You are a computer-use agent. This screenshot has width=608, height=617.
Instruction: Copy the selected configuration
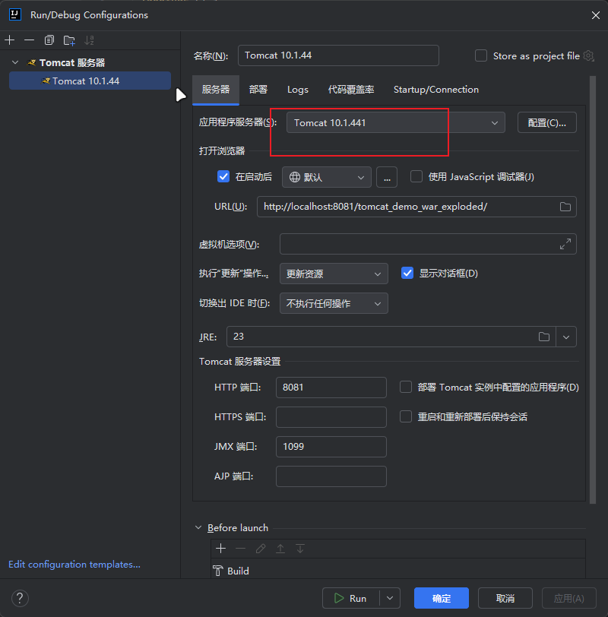[x=49, y=40]
